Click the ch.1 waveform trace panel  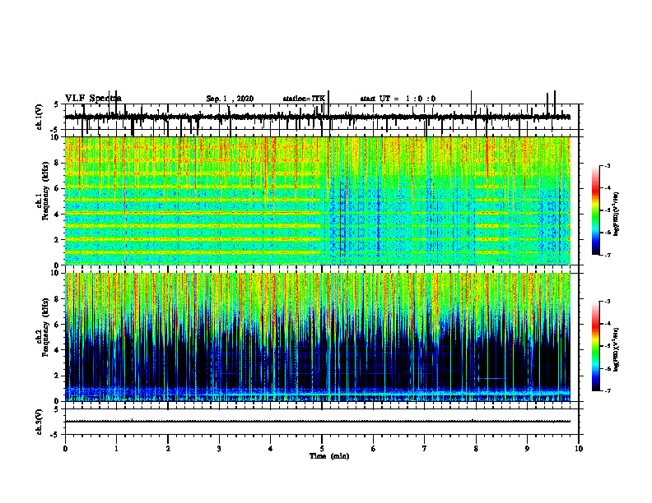[x=321, y=117]
